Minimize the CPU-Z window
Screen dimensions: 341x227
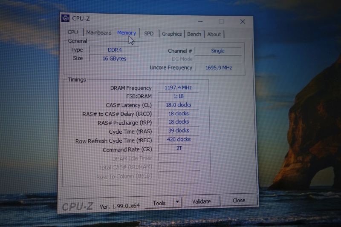[200, 21]
